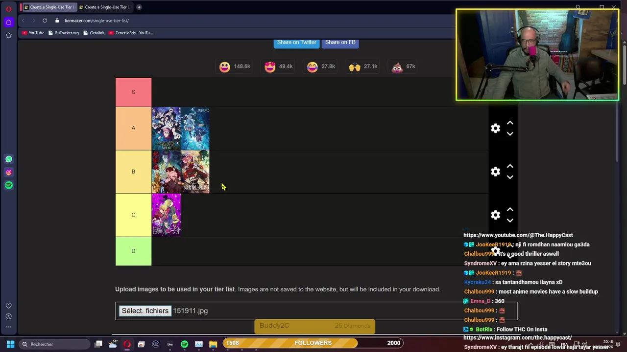
Task: Select the red S tier label
Action: (133, 92)
